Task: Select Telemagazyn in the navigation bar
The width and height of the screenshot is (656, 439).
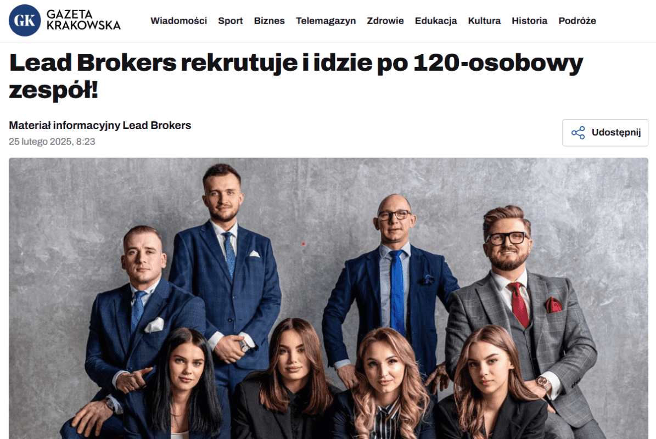Action: tap(326, 21)
